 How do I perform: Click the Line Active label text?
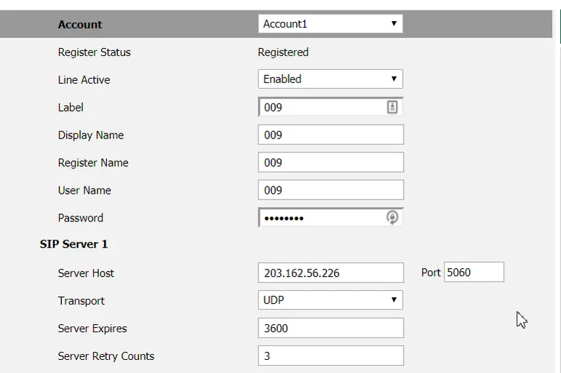(84, 80)
